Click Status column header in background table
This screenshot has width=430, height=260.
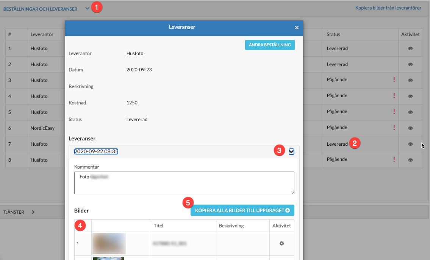tap(333, 35)
